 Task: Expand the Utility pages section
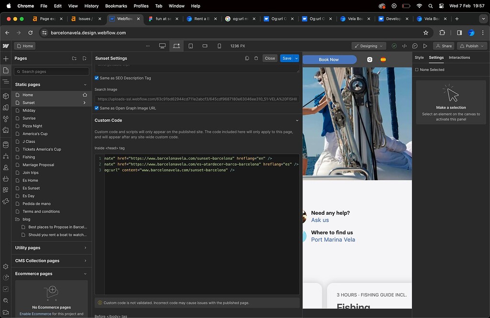(x=51, y=248)
